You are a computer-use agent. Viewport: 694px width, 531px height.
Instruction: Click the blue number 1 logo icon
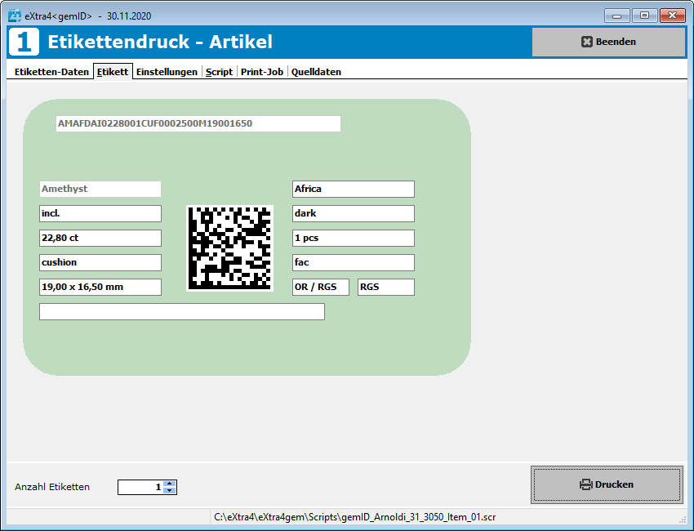click(24, 42)
